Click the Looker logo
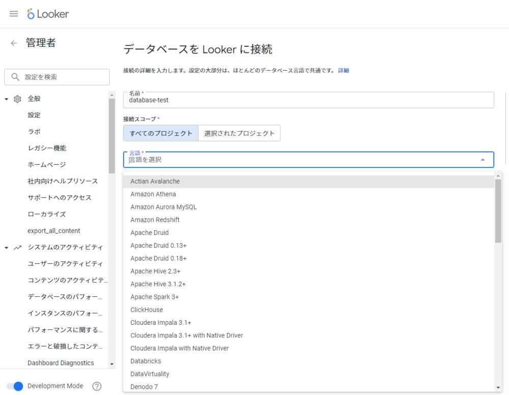Screen dimensions: 509x395 coord(48,14)
